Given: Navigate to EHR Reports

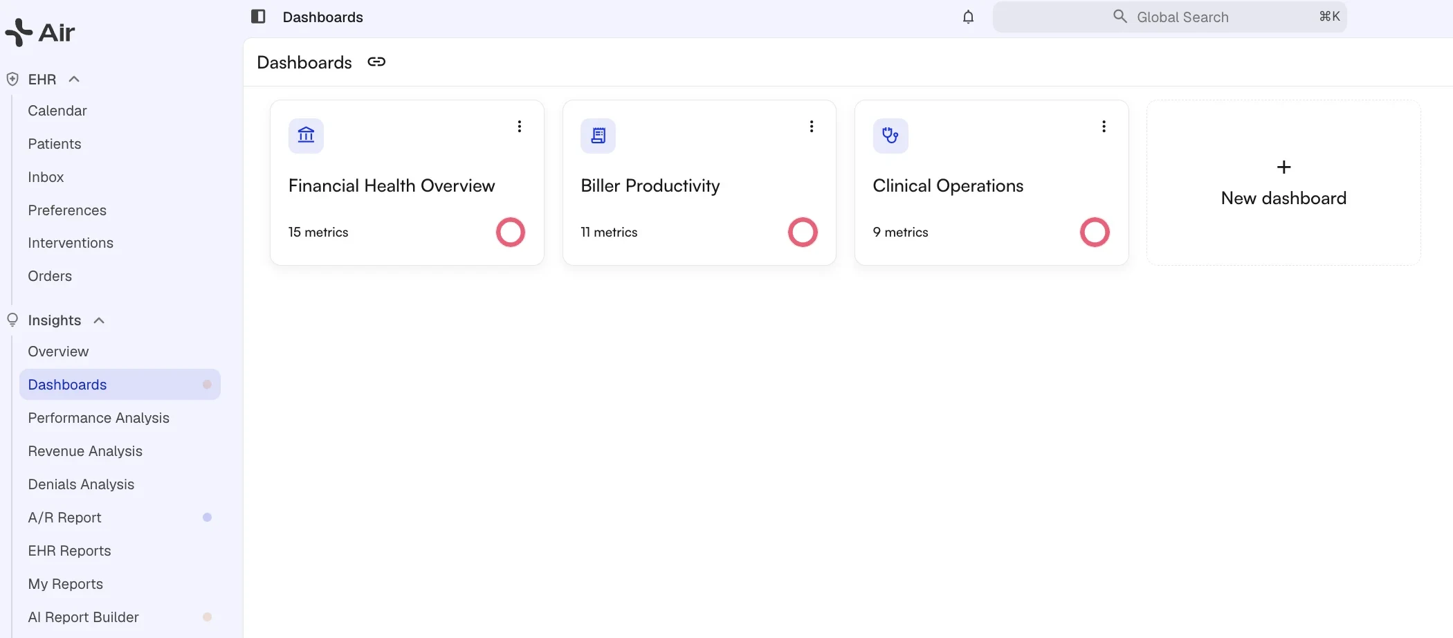Looking at the screenshot, I should pos(69,551).
